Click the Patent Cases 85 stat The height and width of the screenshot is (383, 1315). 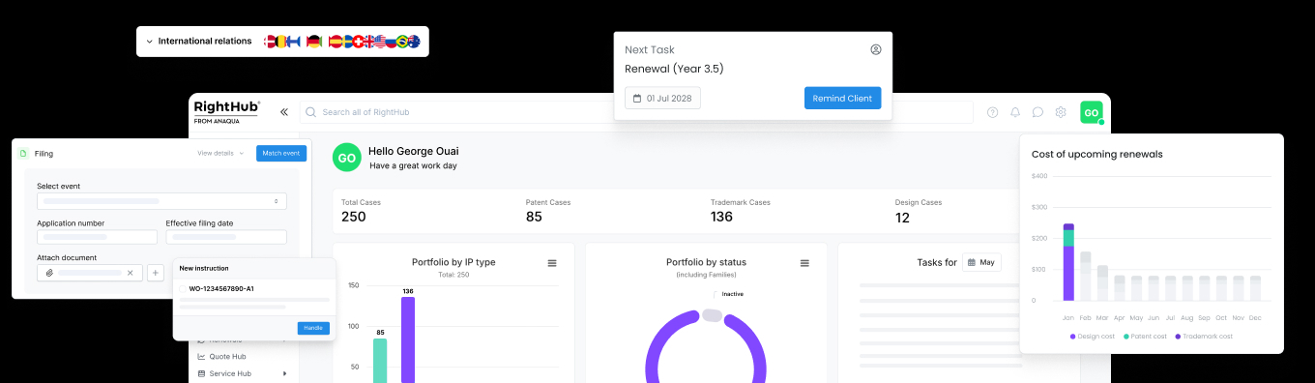(548, 211)
